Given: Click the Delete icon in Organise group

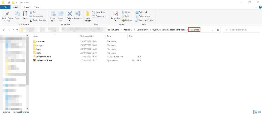Looking at the screenshot, I should pos(70,14).
